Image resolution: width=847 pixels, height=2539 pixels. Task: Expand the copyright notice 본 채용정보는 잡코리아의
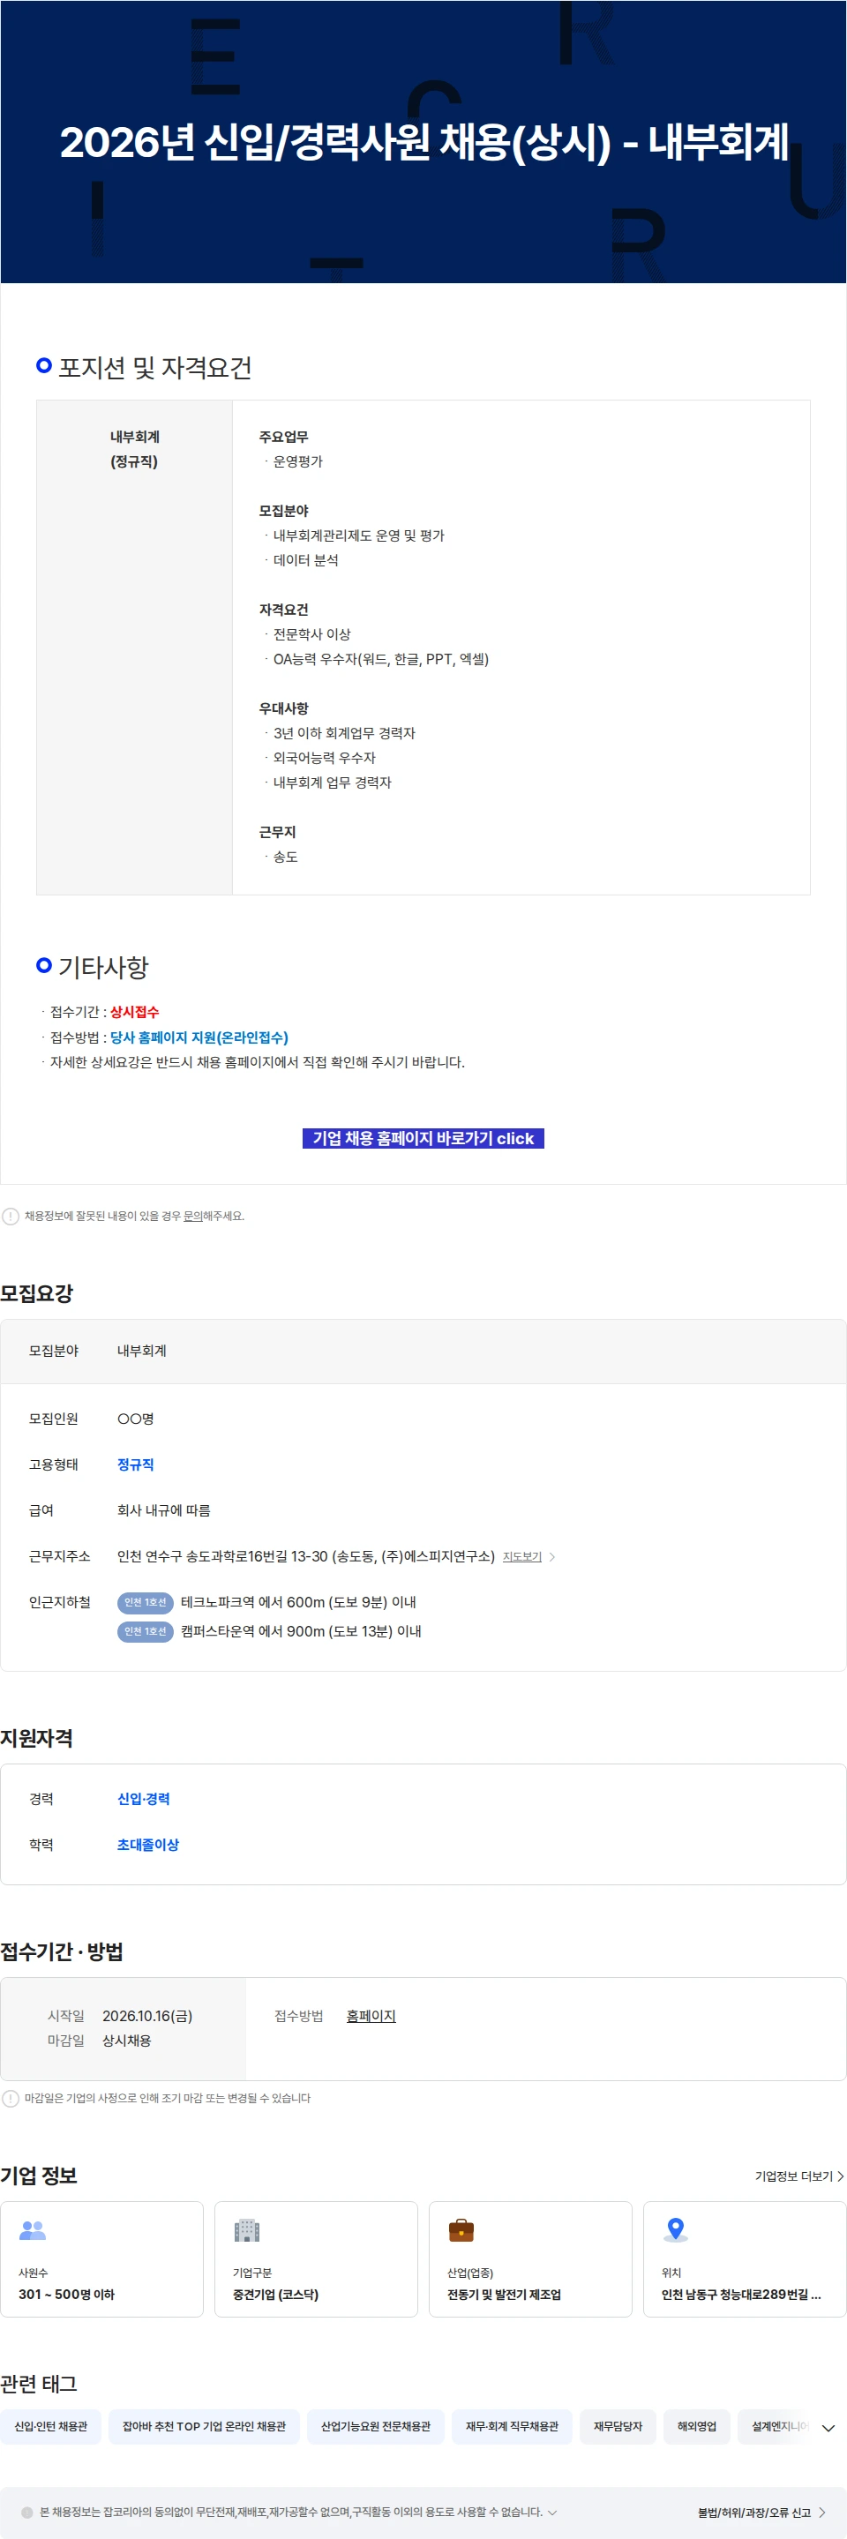(x=552, y=2512)
